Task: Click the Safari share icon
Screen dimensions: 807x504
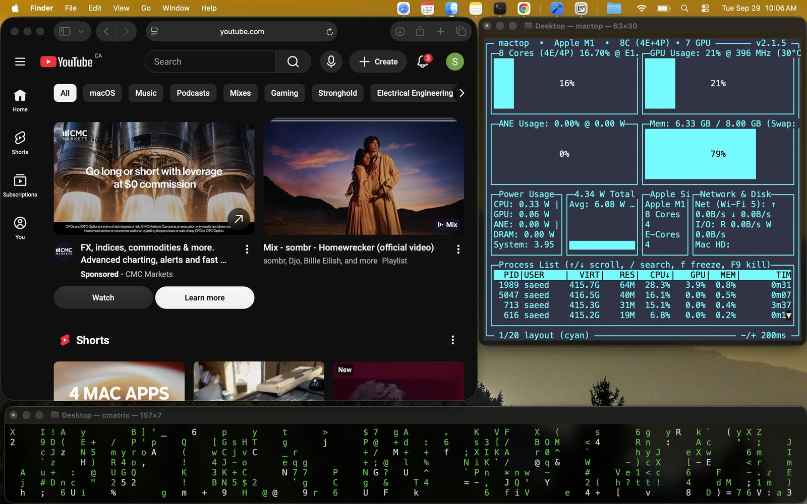Action: pos(420,31)
